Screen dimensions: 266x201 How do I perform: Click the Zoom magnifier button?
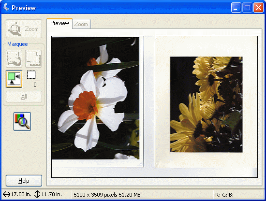tap(24, 29)
